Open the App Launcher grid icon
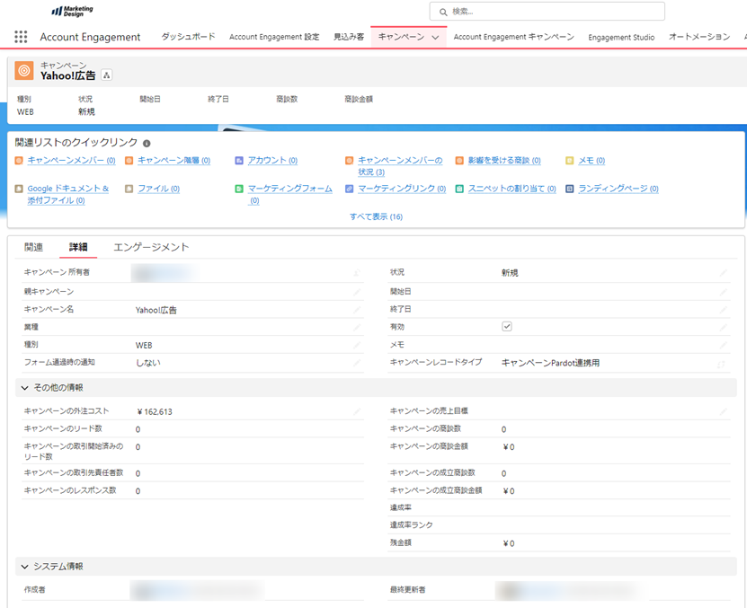 (x=21, y=37)
